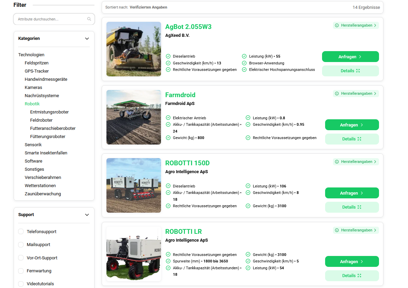This screenshot has width=408, height=288.
Task: Click expand icon on ROBOTTI LR Details button
Action: point(359,275)
